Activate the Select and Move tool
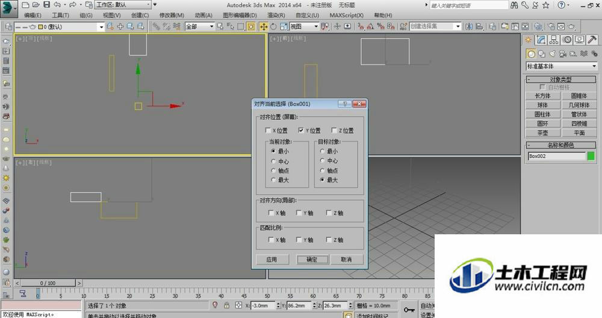 (x=264, y=26)
